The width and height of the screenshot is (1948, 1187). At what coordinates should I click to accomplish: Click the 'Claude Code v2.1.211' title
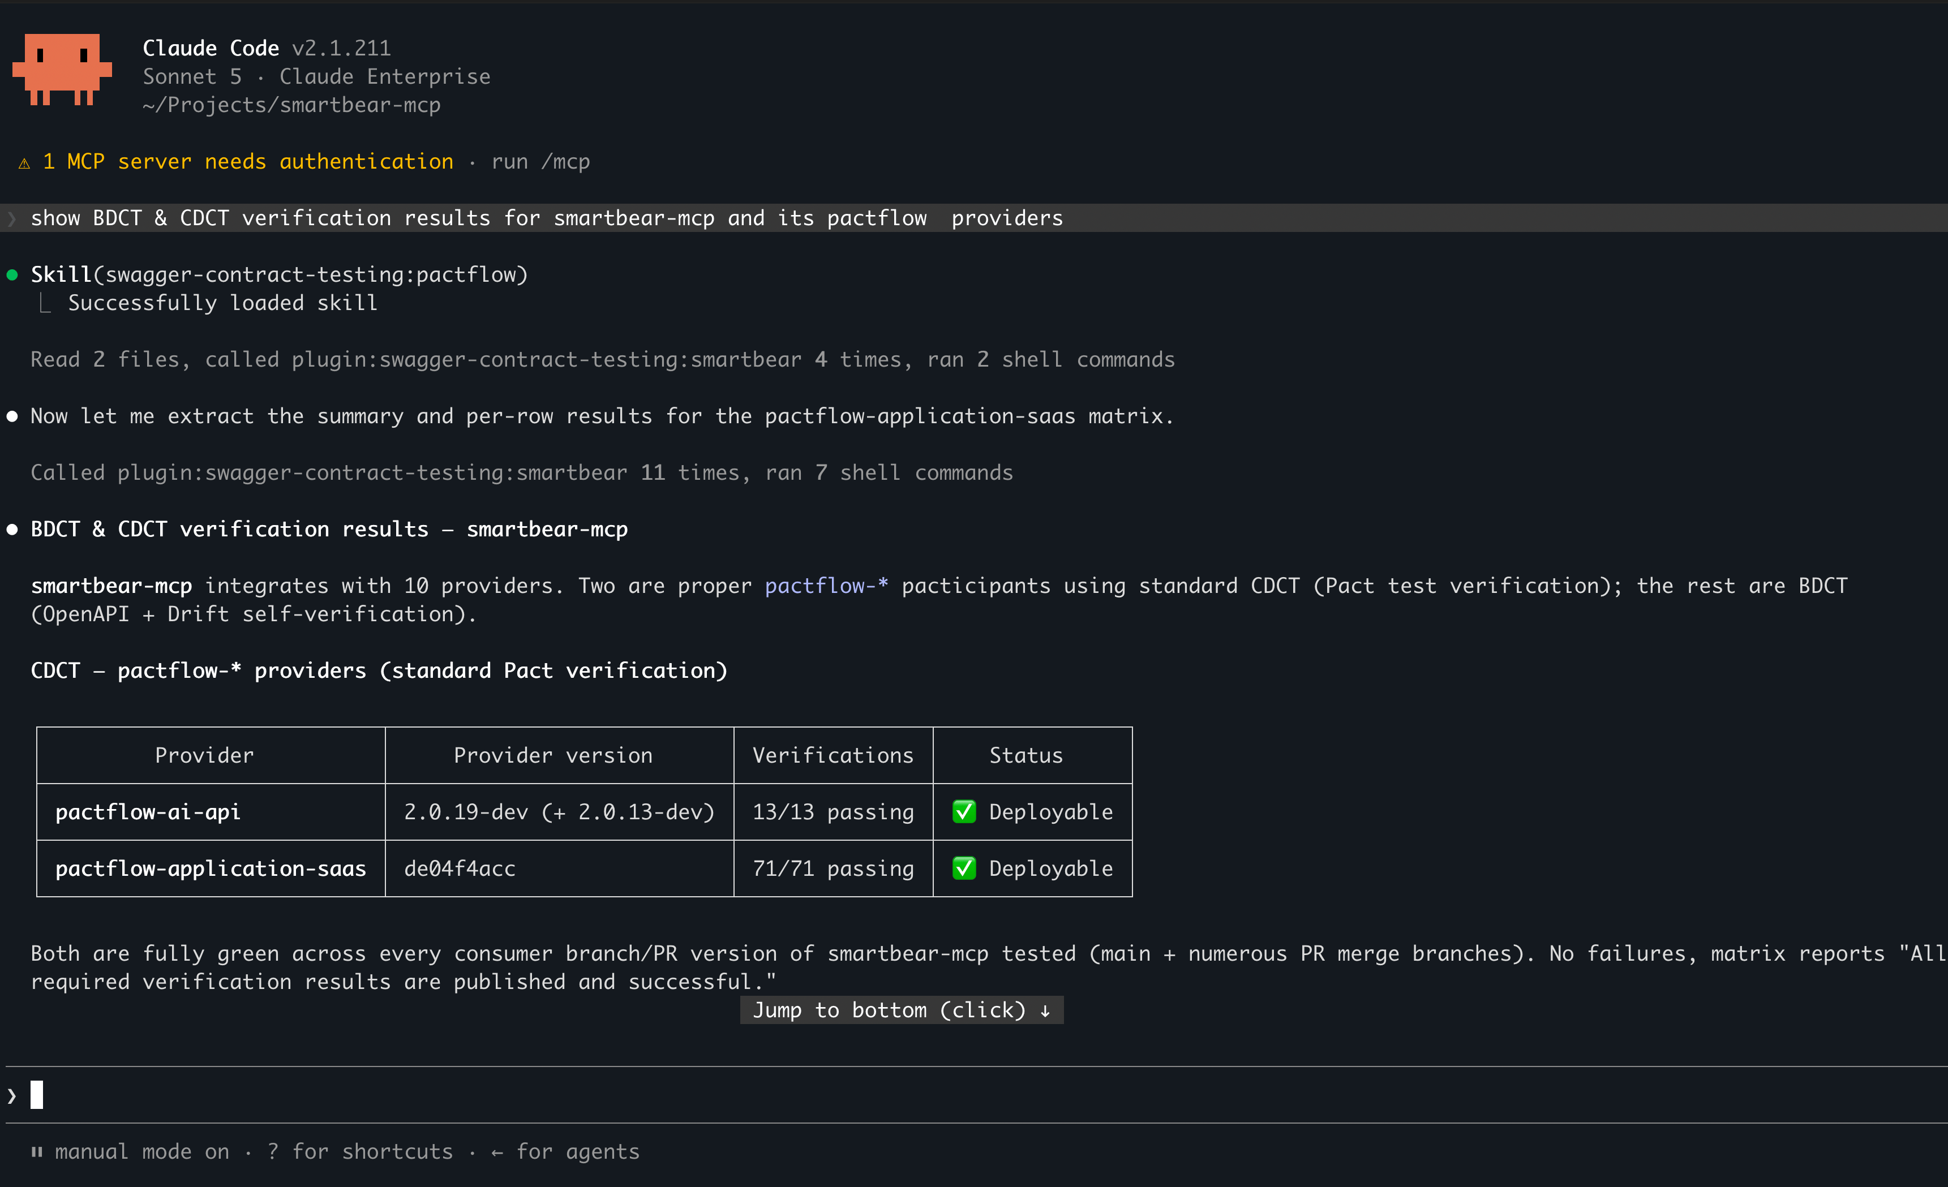[x=267, y=48]
